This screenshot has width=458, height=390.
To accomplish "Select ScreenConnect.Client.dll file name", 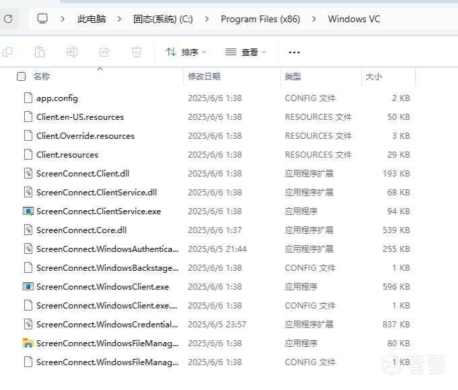I will coord(83,174).
